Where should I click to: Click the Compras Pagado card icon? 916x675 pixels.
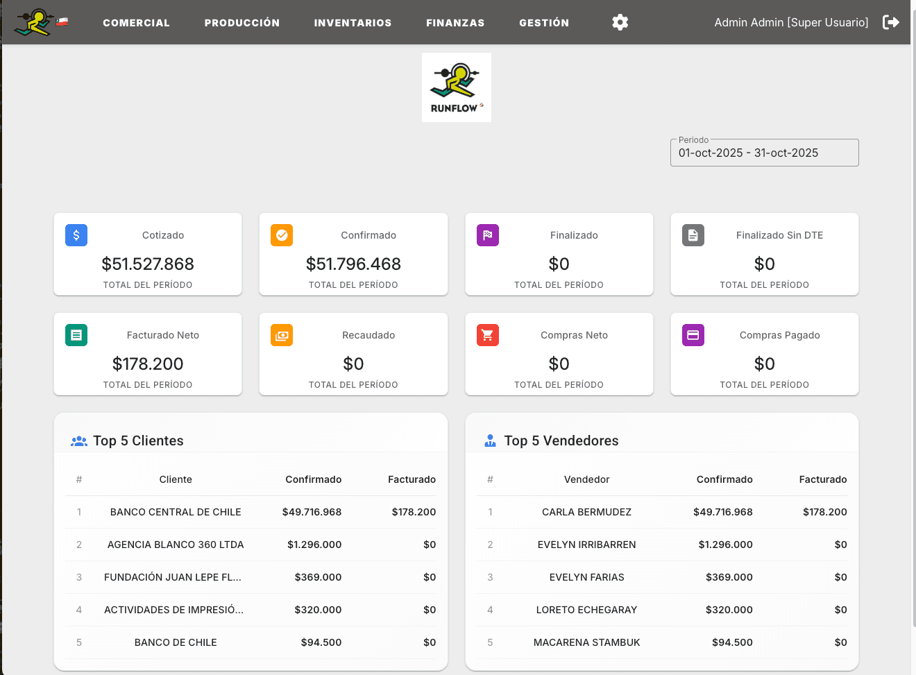pyautogui.click(x=693, y=335)
